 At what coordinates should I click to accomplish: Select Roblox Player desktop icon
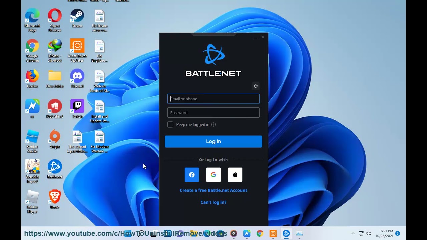[x=32, y=202]
